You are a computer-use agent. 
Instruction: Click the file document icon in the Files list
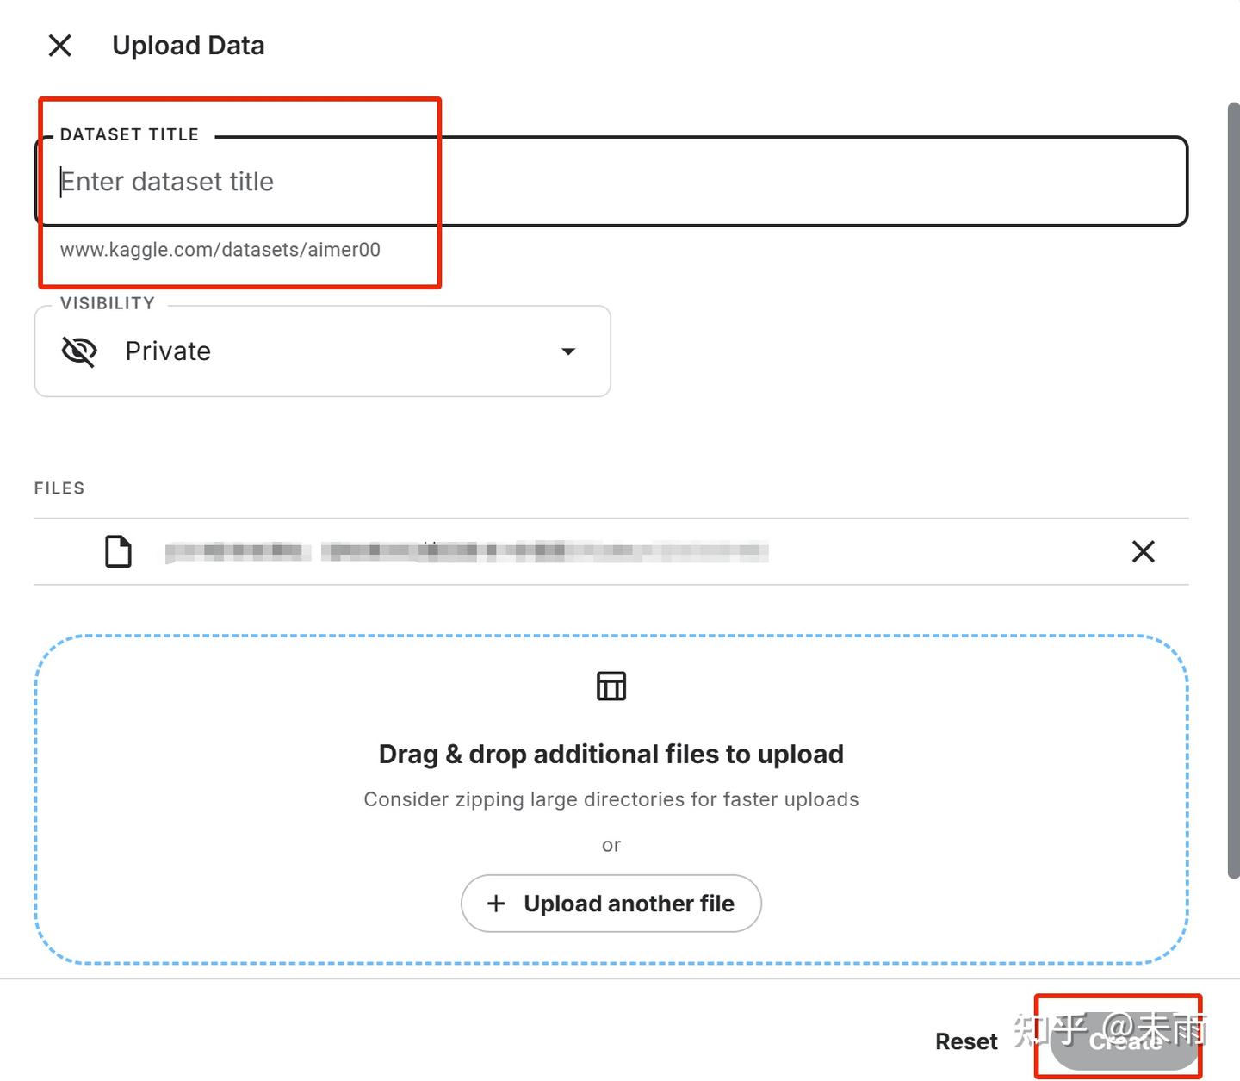[x=118, y=551]
